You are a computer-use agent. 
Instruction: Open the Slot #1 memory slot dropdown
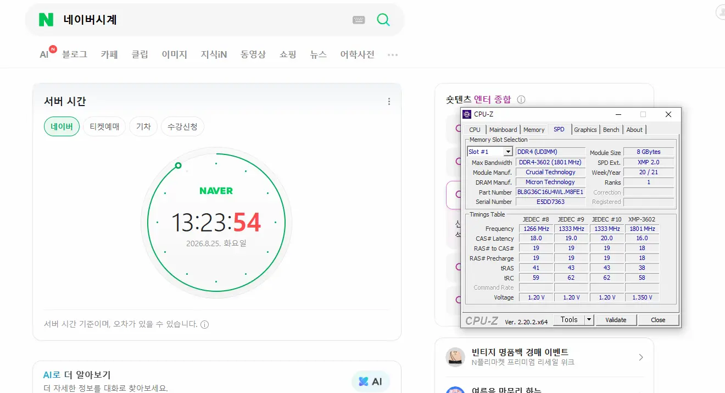click(x=490, y=152)
